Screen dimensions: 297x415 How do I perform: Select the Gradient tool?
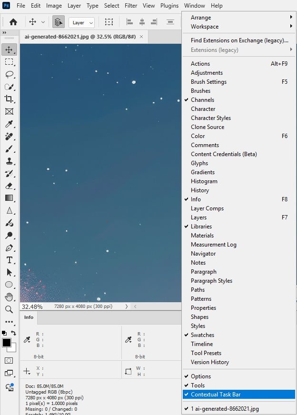(9, 198)
